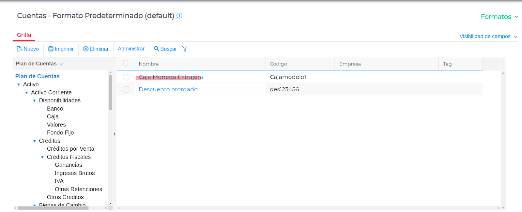Click the tree panel horizontal scrollbar
Image resolution: width=522 pixels, height=212 pixels.
pos(53,208)
